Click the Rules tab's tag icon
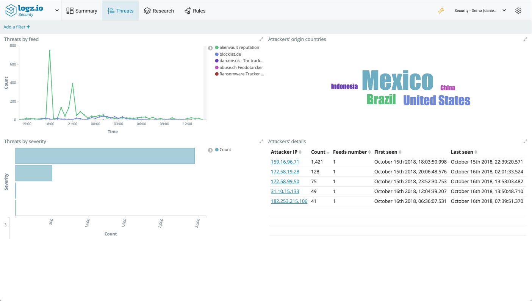The width and height of the screenshot is (532, 301). (x=188, y=11)
